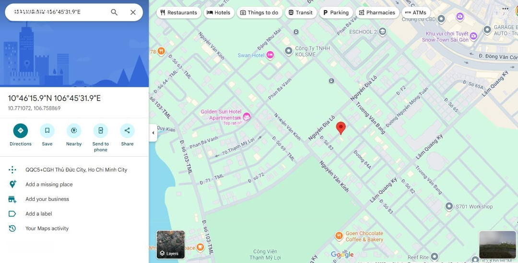Click the red location pin marker
The height and width of the screenshot is (263, 518).
(x=341, y=128)
